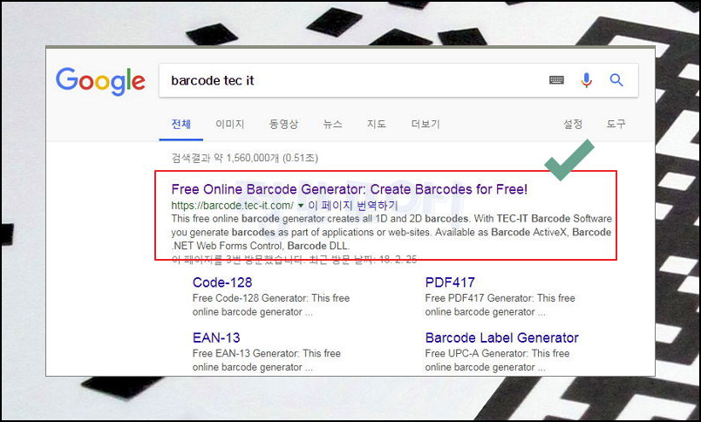Open the 설정 menu

tap(573, 124)
